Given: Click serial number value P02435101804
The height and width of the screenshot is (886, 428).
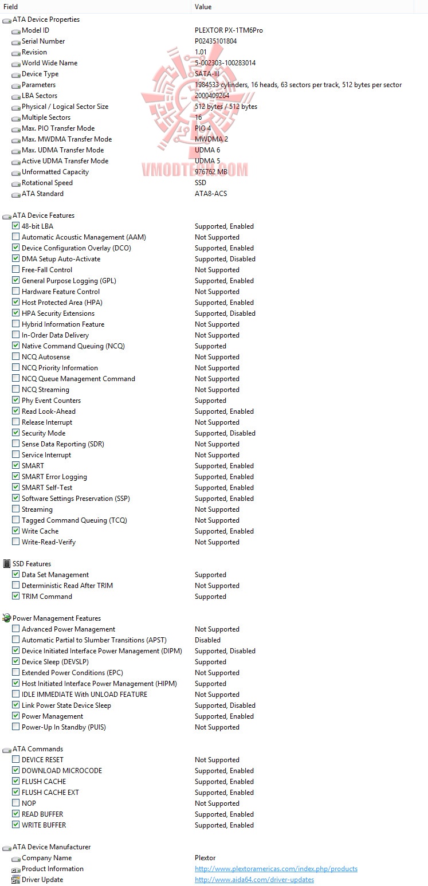Looking at the screenshot, I should click(215, 41).
